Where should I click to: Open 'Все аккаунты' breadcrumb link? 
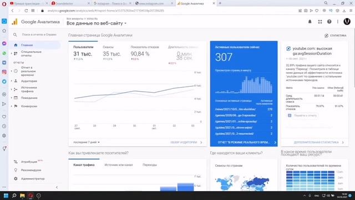tap(75, 18)
